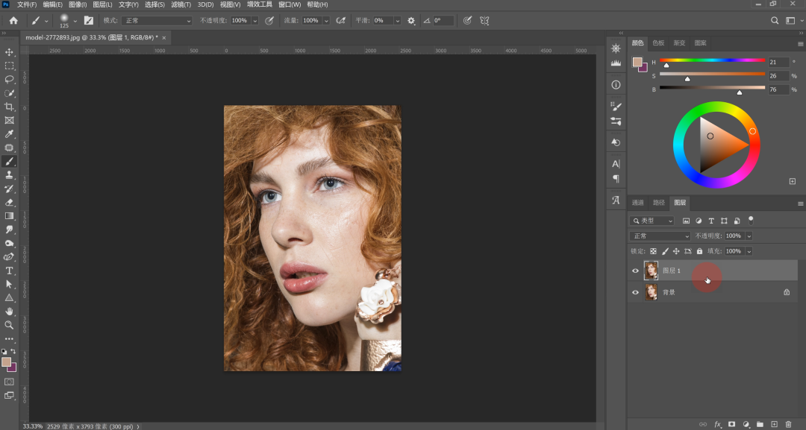Image resolution: width=806 pixels, height=430 pixels.
Task: Click the Home icon in options bar
Action: click(13, 21)
